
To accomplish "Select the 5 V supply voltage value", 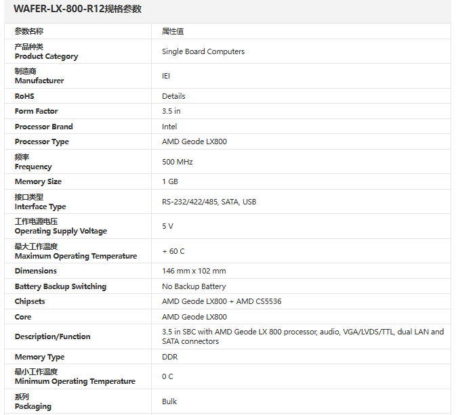I will click(167, 226).
